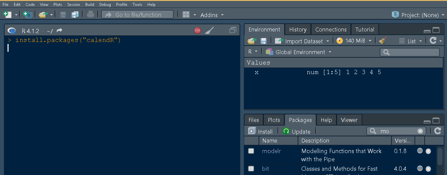Click the red Stop button in console

197,30
